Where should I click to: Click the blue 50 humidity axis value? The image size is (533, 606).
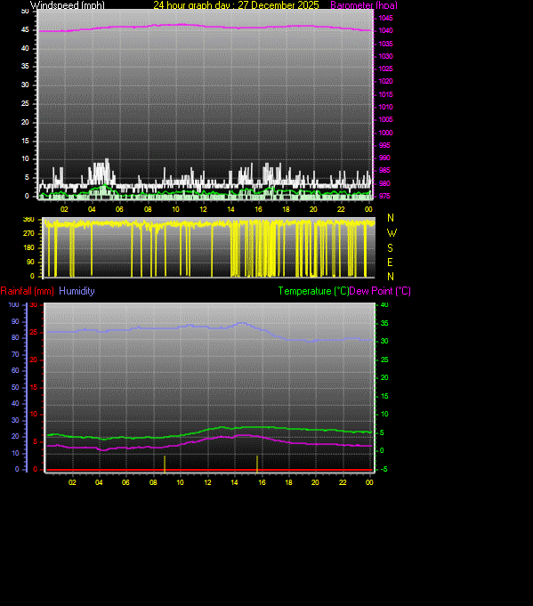pyautogui.click(x=15, y=387)
